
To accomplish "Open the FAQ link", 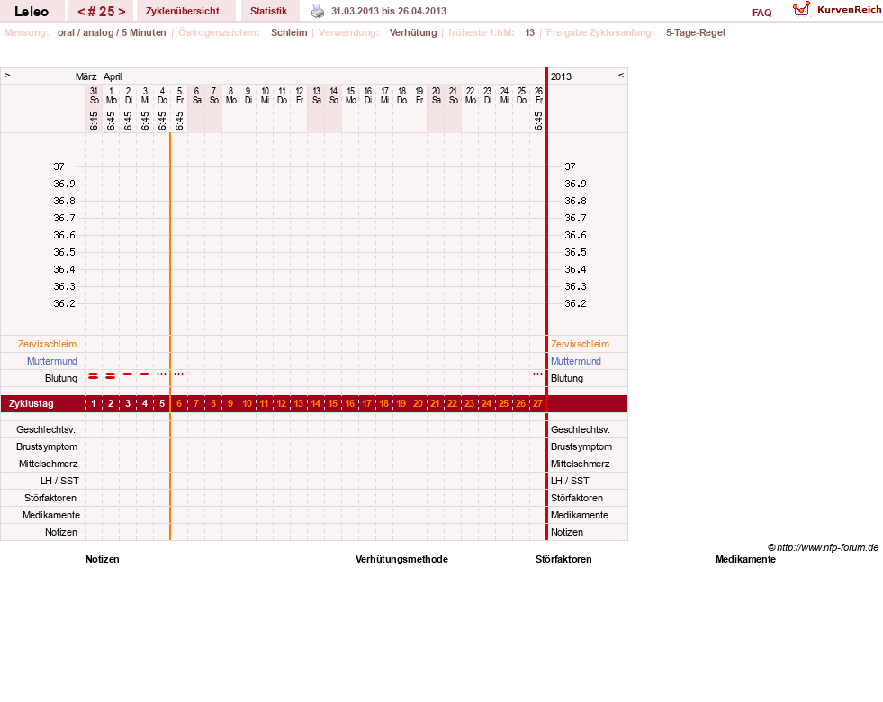I will [761, 13].
